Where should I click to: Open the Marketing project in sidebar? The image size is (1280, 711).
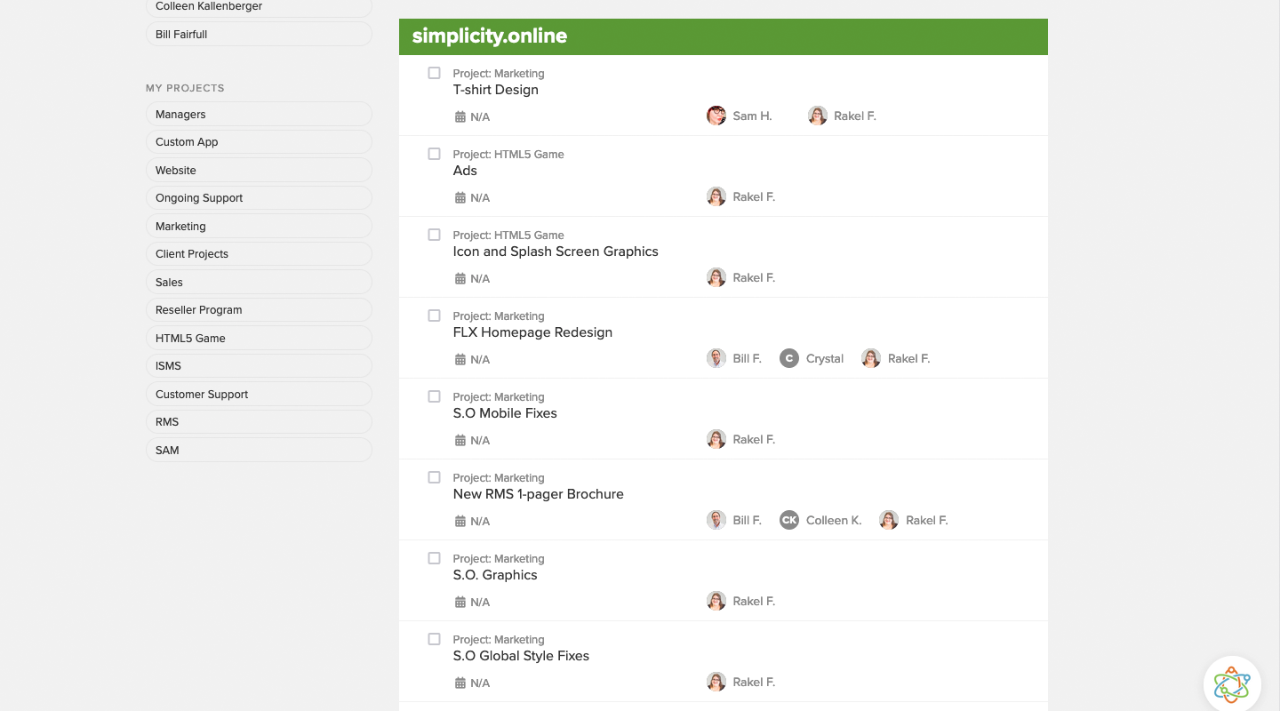[259, 226]
